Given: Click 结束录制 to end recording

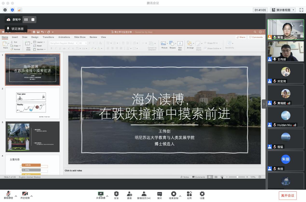Looking at the screenshot, I should 174,195.
